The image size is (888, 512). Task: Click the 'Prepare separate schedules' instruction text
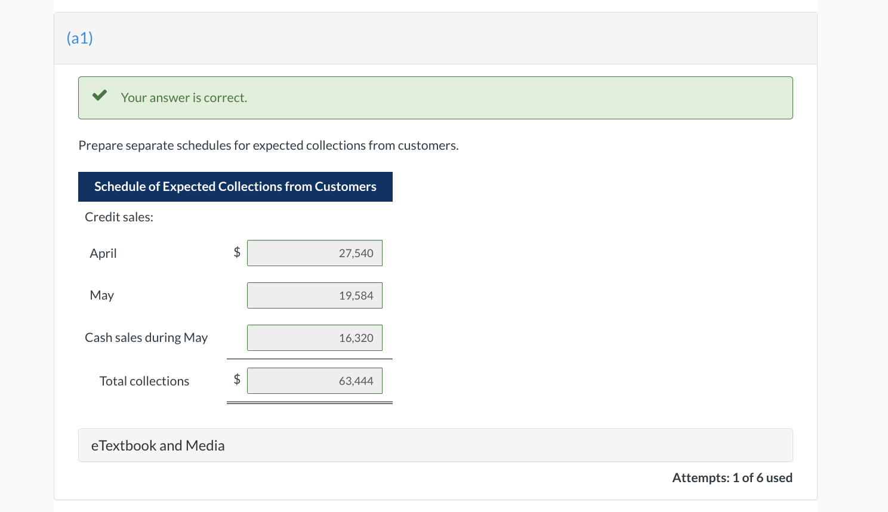[x=269, y=146]
